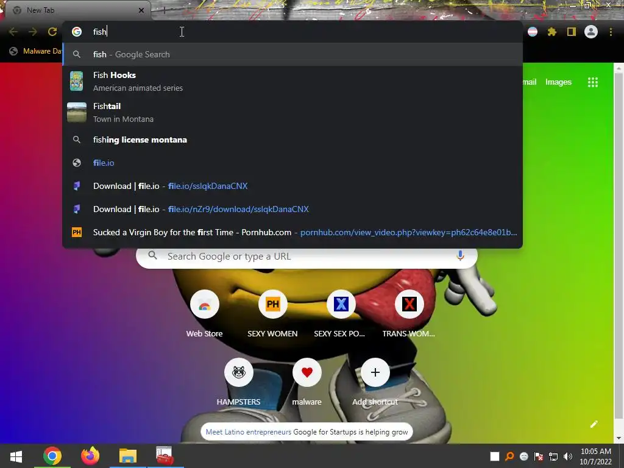Click the white square tray icon
The image size is (624, 468).
(x=495, y=456)
